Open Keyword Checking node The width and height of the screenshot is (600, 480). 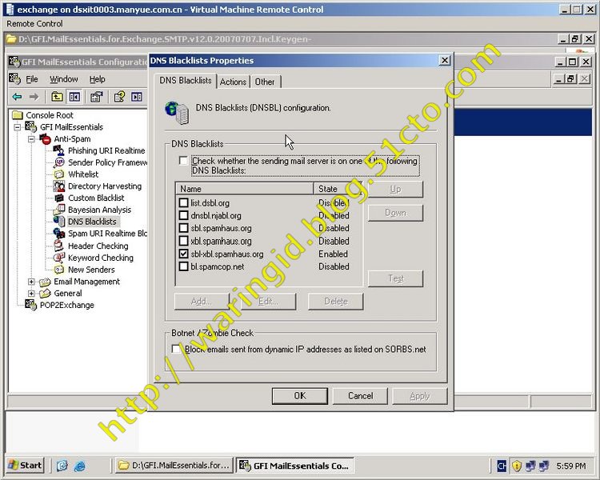coord(100,258)
